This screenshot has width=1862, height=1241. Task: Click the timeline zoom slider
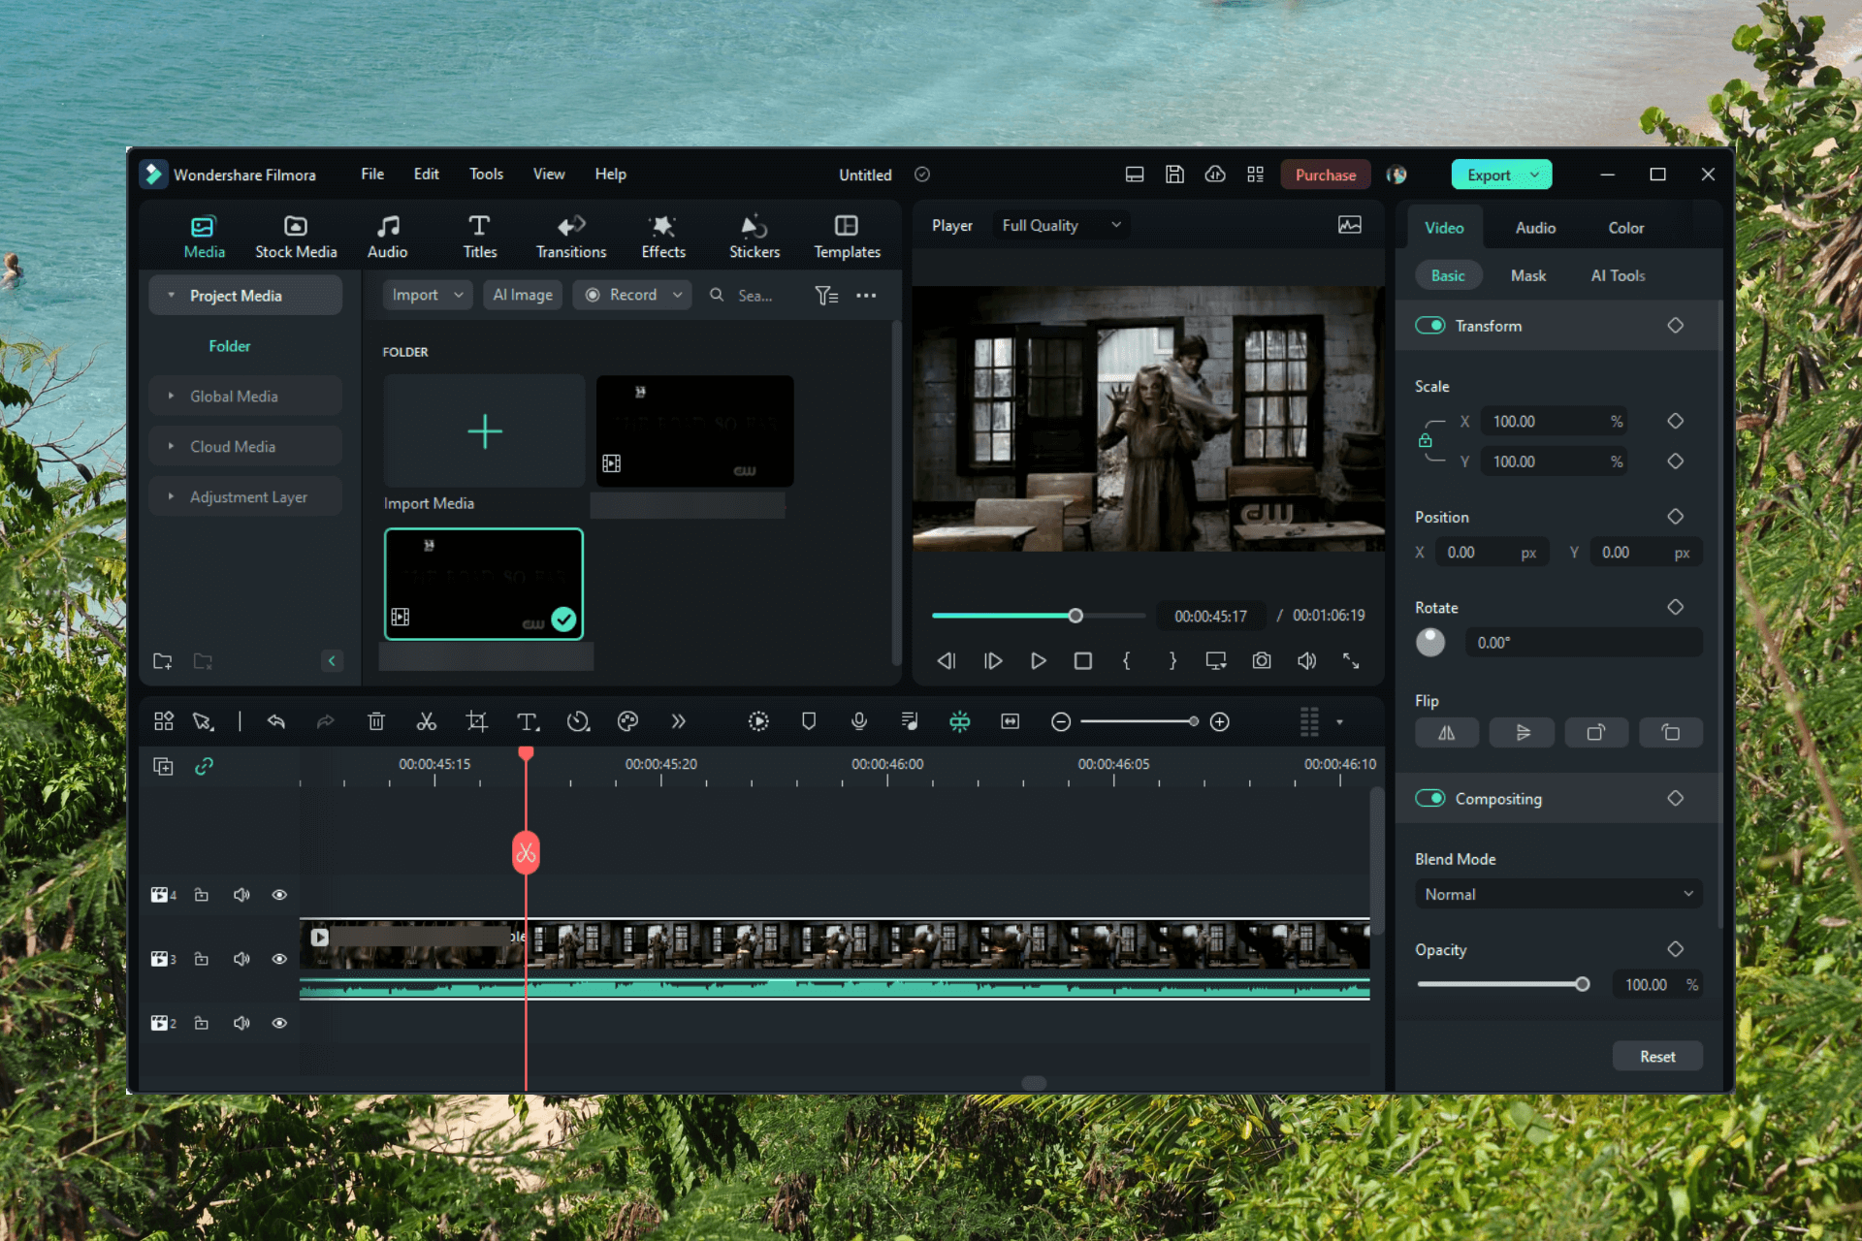1140,722
